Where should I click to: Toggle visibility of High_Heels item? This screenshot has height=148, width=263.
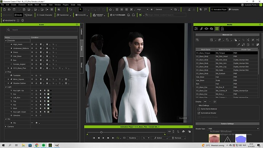coord(32,44)
